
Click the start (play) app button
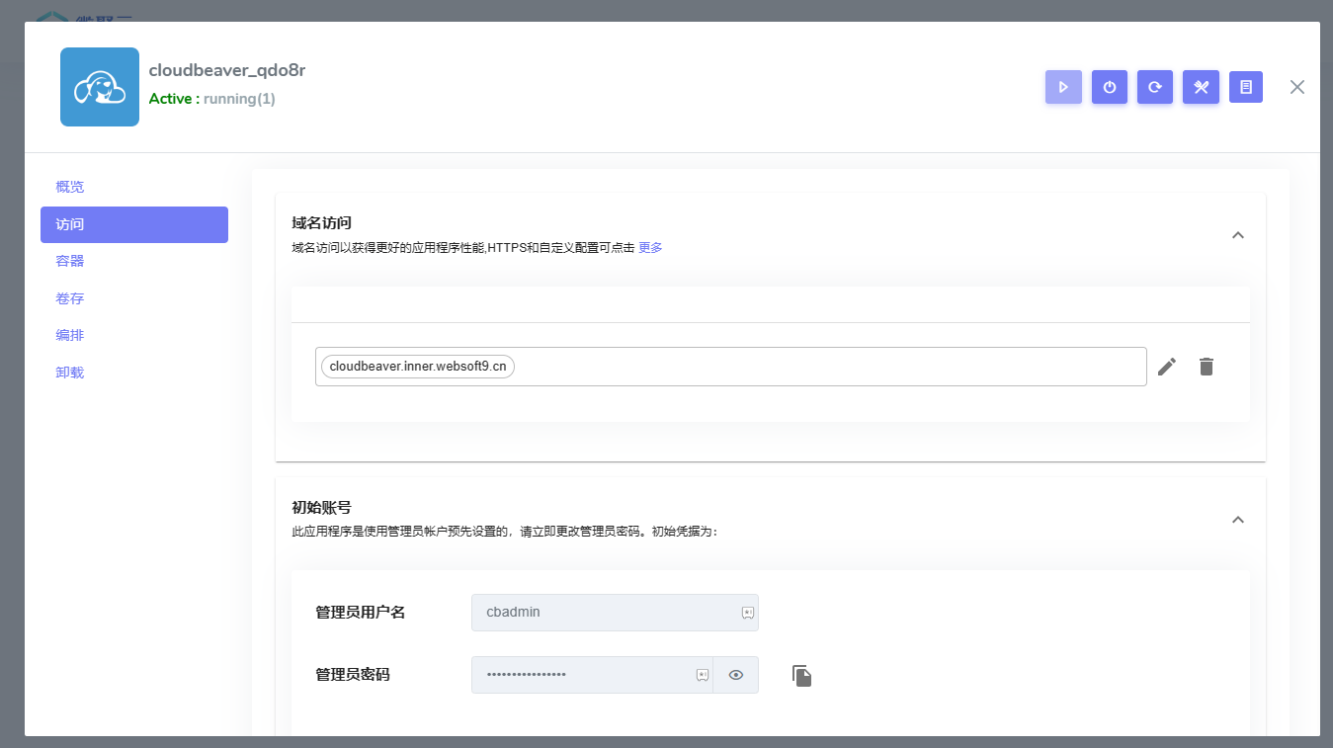pyautogui.click(x=1063, y=87)
